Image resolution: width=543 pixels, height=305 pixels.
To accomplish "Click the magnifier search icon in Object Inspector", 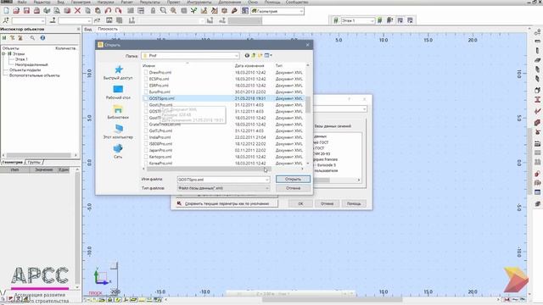I will pos(32,38).
